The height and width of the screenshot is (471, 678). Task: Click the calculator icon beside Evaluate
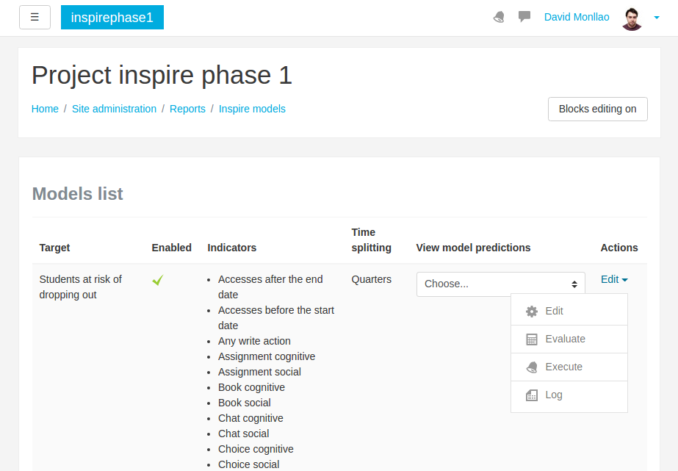[531, 339]
